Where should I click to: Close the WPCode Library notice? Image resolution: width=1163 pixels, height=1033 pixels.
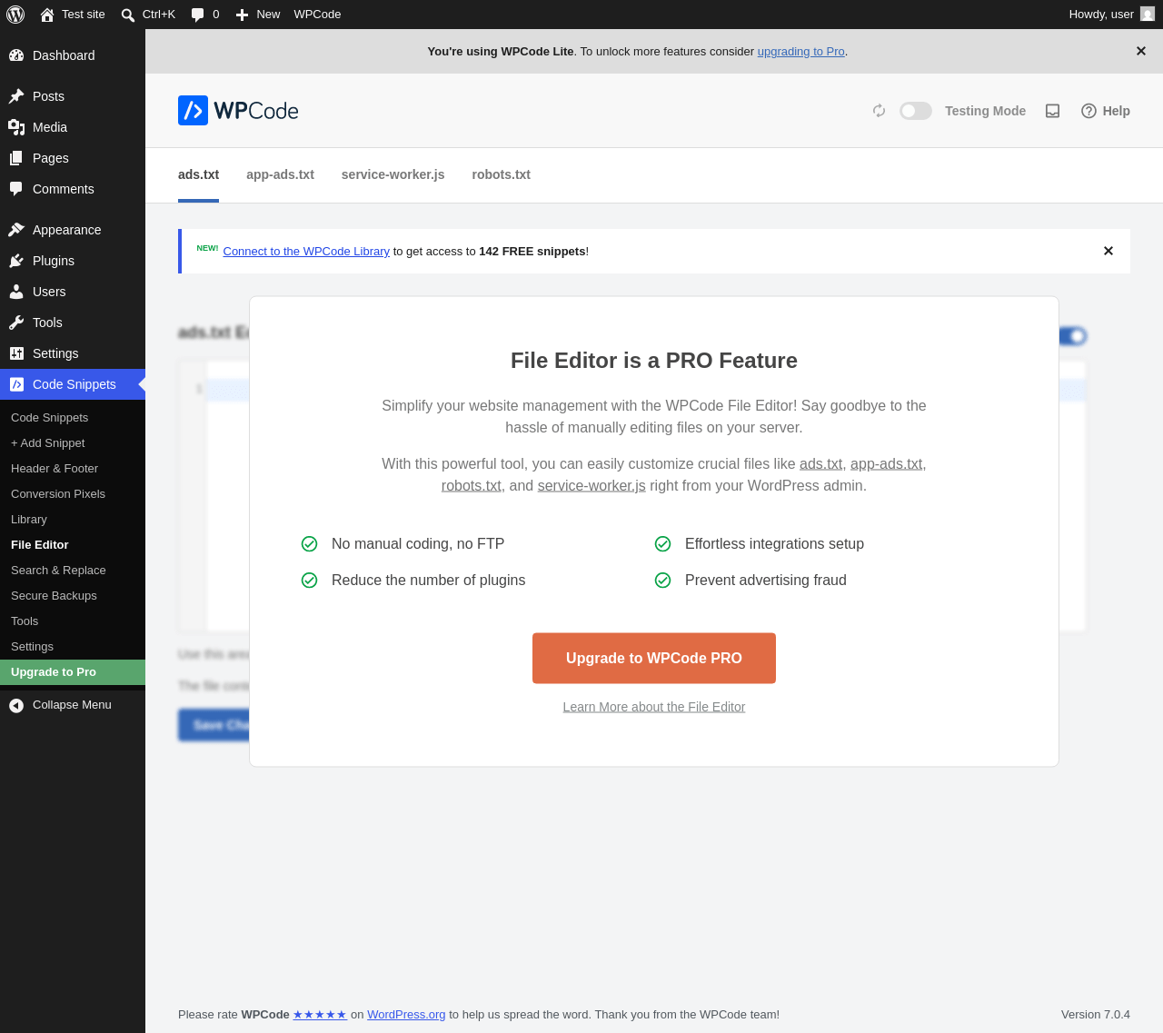pyautogui.click(x=1108, y=251)
